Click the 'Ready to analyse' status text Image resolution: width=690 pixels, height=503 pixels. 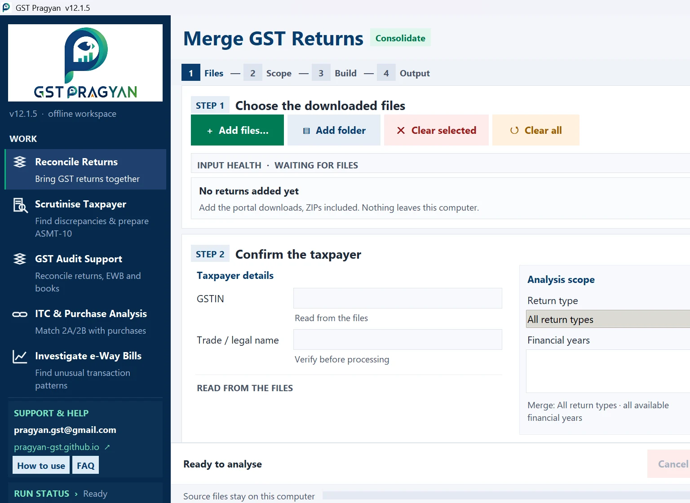222,464
